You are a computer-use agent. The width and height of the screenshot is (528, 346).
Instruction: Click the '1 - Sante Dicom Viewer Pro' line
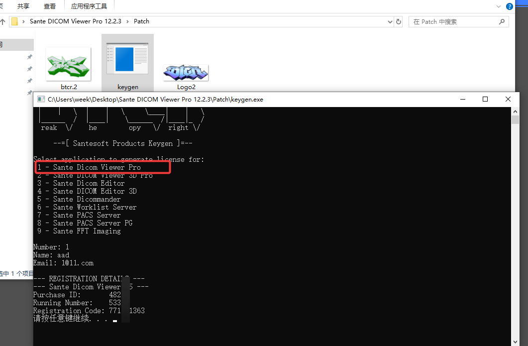coord(89,167)
